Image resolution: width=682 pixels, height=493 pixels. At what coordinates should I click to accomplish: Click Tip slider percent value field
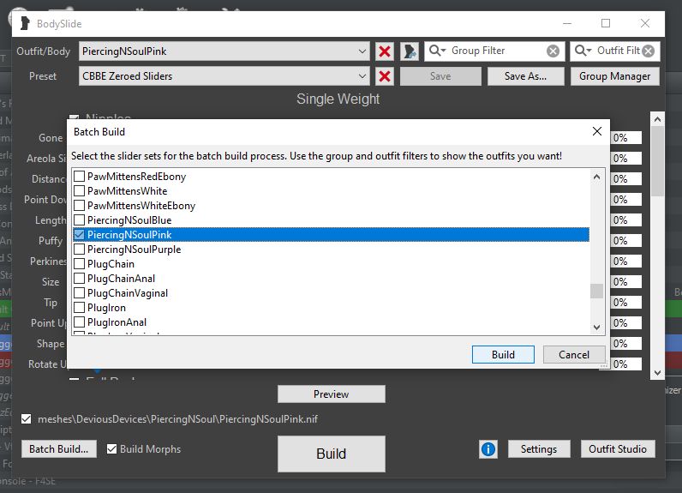pos(626,303)
